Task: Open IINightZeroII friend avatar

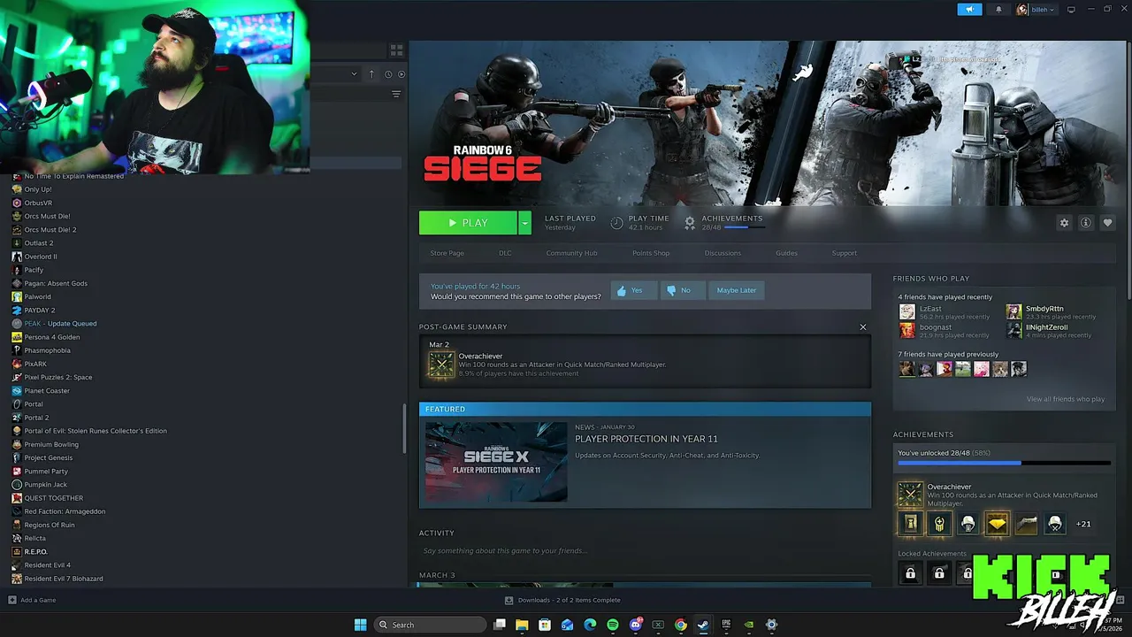Action: [x=1013, y=330]
